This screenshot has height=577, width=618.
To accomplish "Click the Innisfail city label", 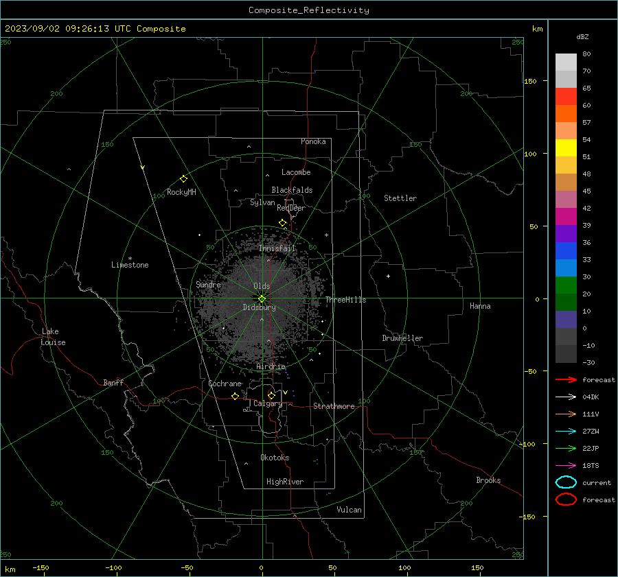I will coord(277,248).
